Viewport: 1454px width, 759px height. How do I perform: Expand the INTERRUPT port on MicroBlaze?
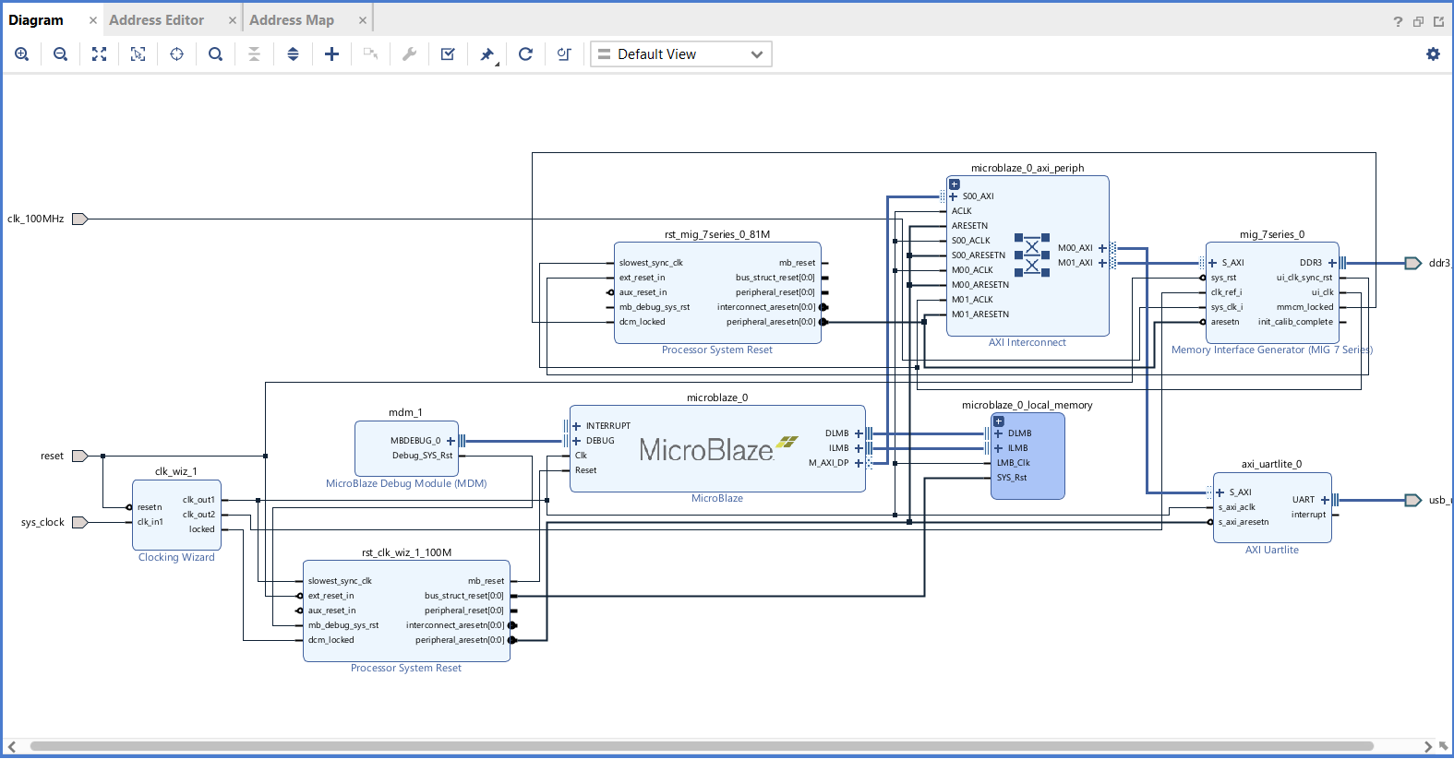tap(577, 426)
